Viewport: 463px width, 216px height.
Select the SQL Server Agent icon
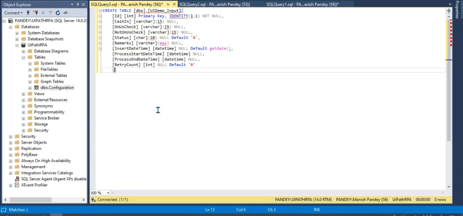pos(17,179)
